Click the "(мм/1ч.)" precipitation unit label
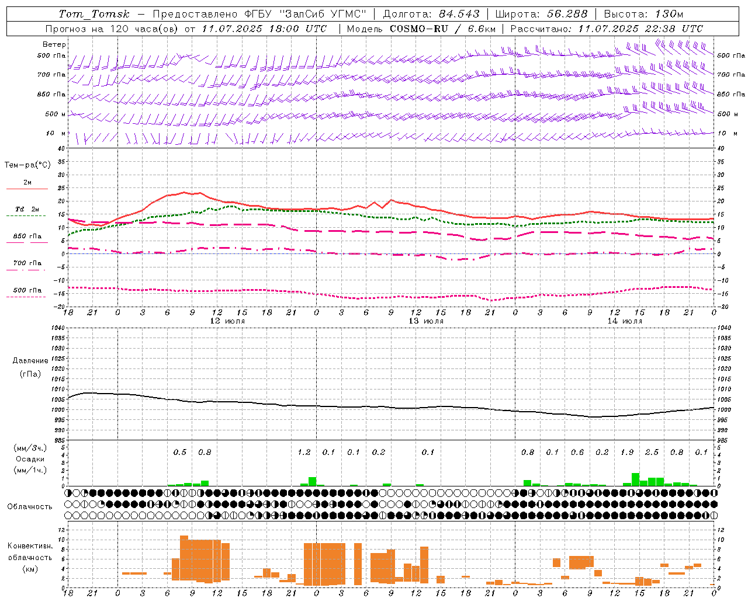Screen dimensions: 748x598 click(x=30, y=470)
